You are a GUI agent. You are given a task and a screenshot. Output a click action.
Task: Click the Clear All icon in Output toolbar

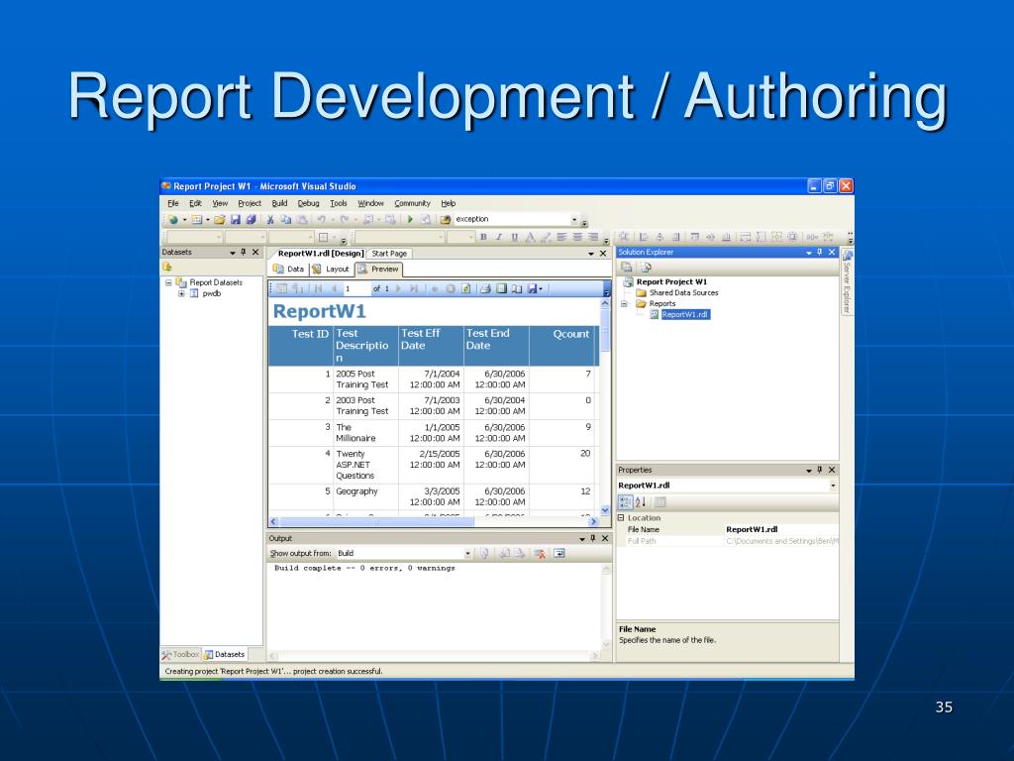pyautogui.click(x=540, y=553)
